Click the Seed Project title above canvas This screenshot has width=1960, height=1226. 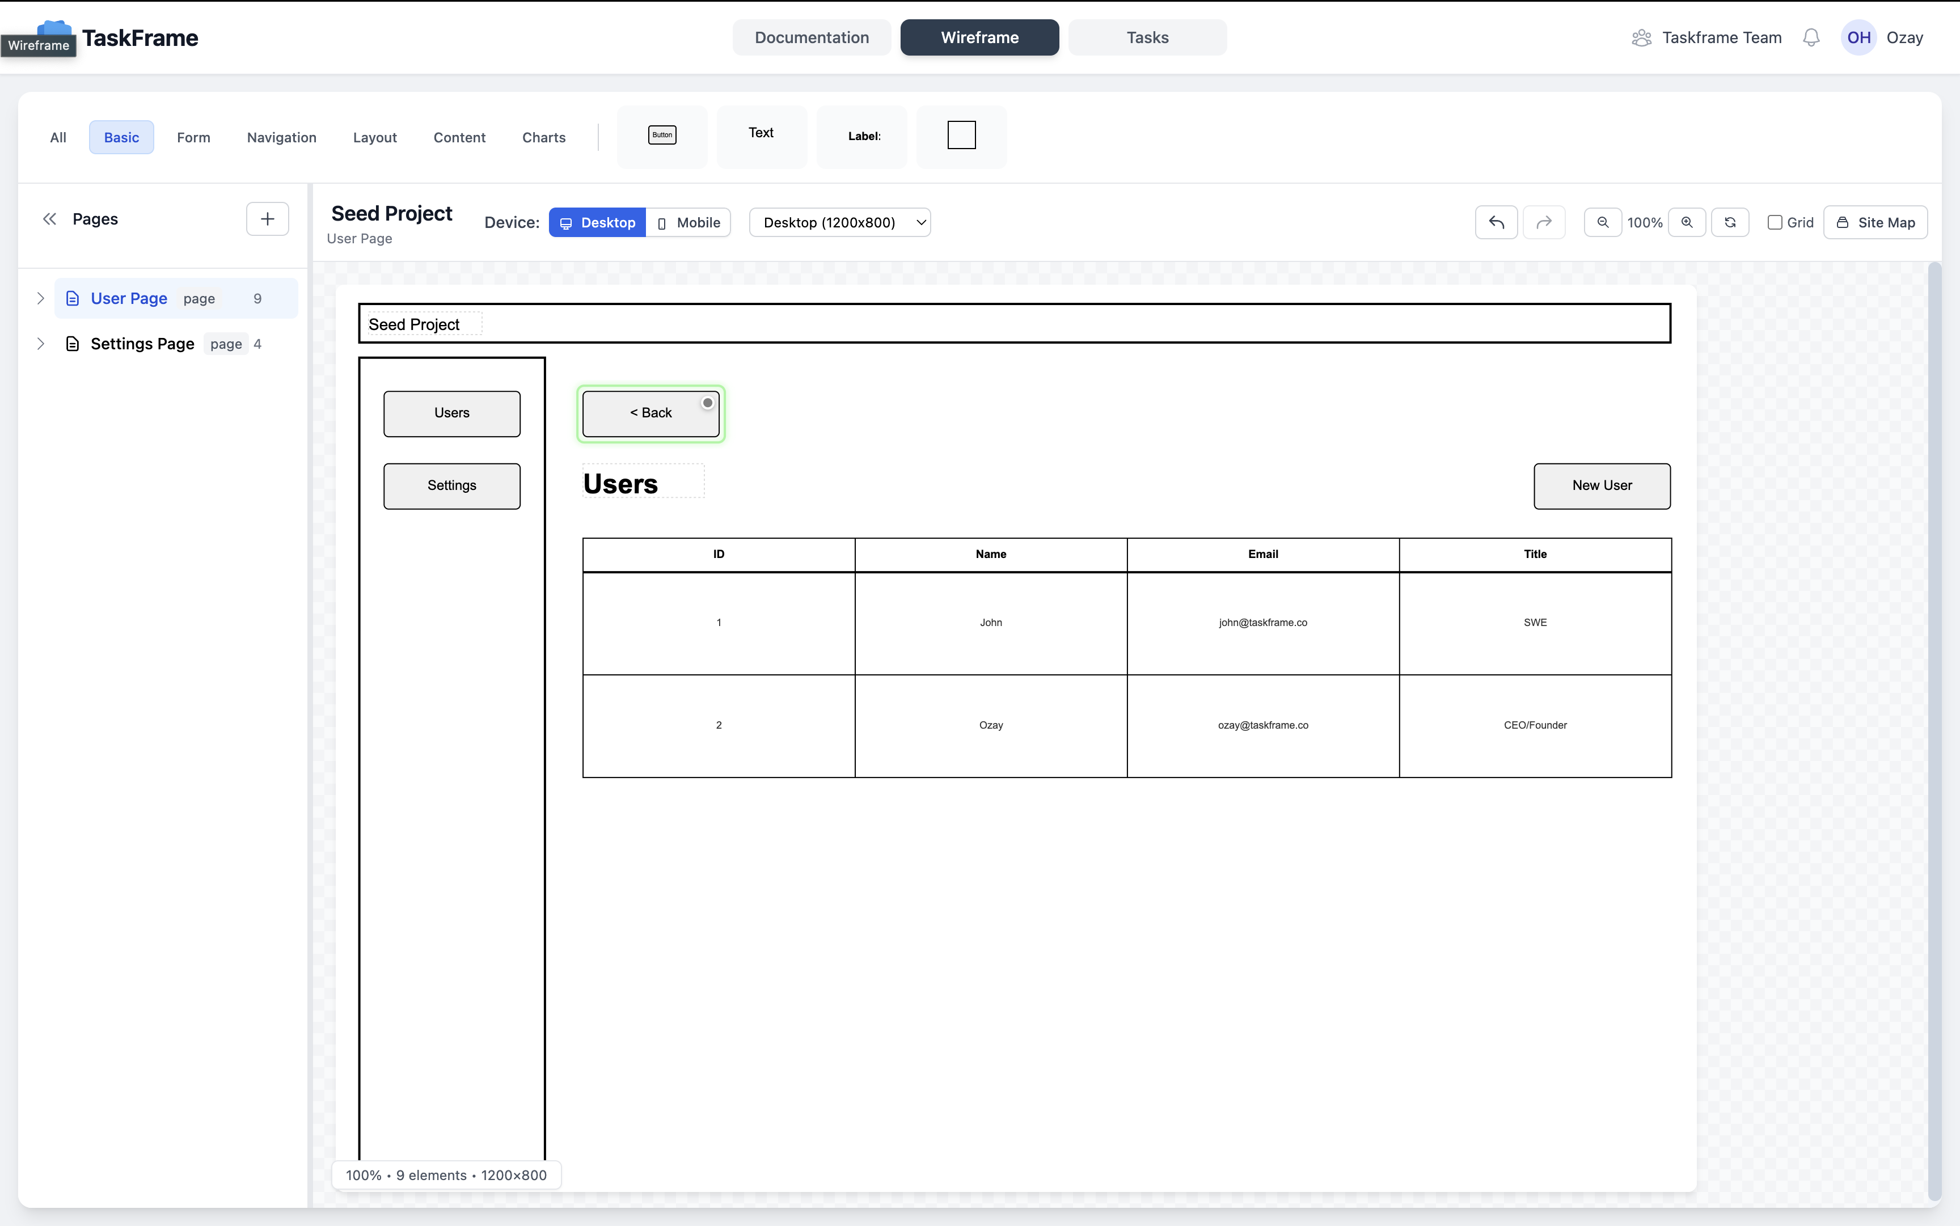[x=392, y=213]
